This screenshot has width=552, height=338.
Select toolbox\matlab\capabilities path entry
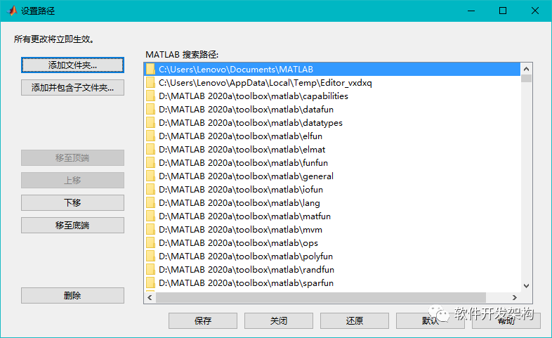(332, 96)
